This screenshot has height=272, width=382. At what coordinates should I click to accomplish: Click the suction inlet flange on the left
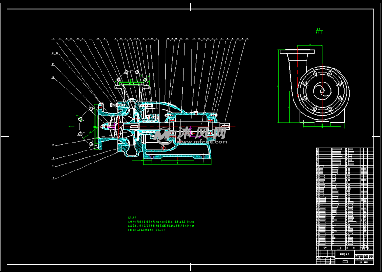[x=98, y=126]
